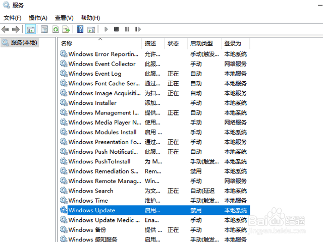
Task: Toggle the console tree pane icon
Action: 30,29
